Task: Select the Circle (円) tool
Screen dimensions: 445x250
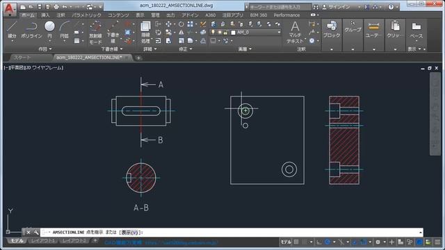Action: coord(49,30)
